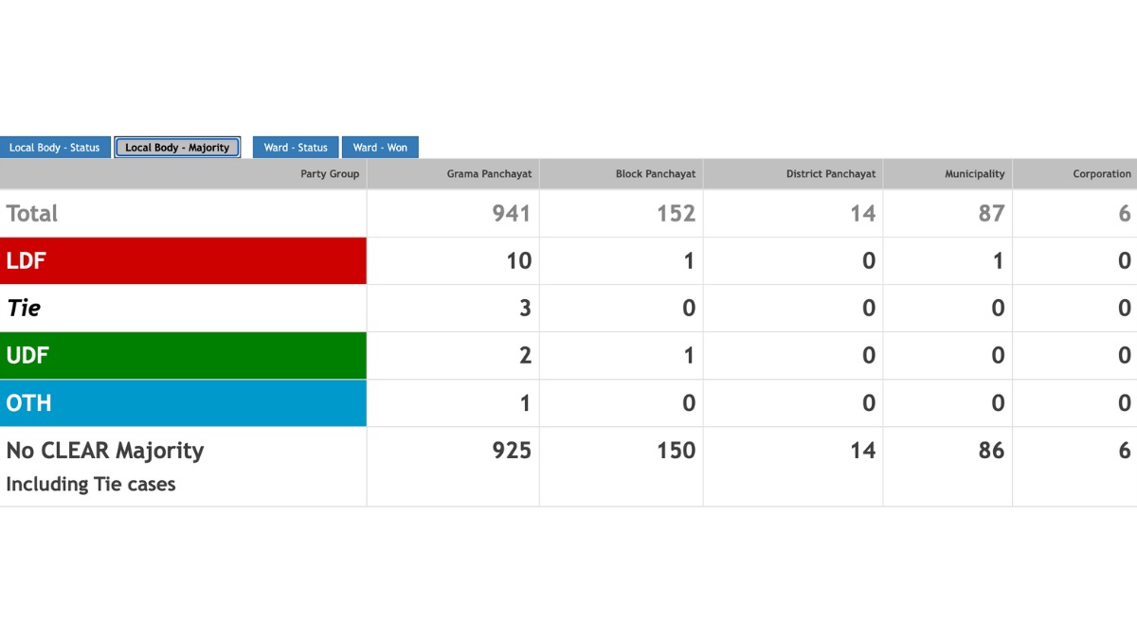Image resolution: width=1137 pixels, height=639 pixels.
Task: Click the Party Group column header
Action: coord(330,174)
